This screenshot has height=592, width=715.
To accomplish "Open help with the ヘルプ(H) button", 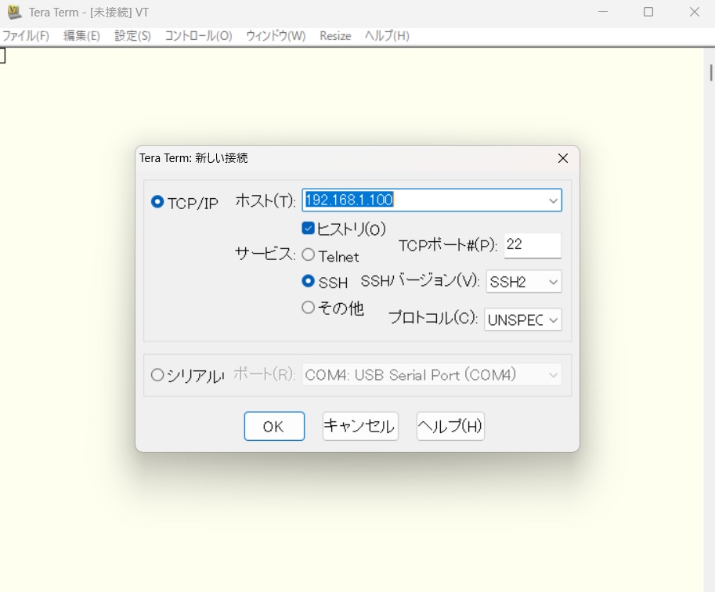I will tap(450, 427).
